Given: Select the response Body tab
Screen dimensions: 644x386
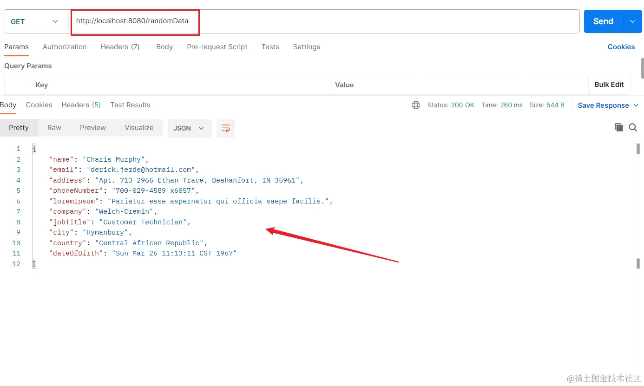Looking at the screenshot, I should point(8,105).
